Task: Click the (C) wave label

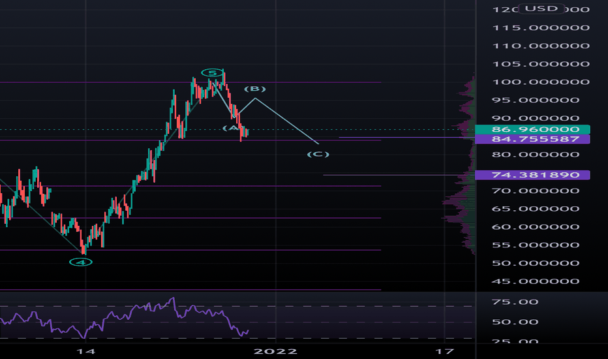Action: coord(318,154)
